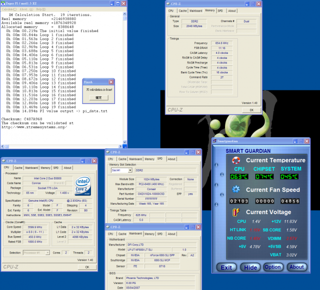Choose CPU tab in CPU-Z Mainboard window
Screen dimensions: 320x290
pos(110,234)
